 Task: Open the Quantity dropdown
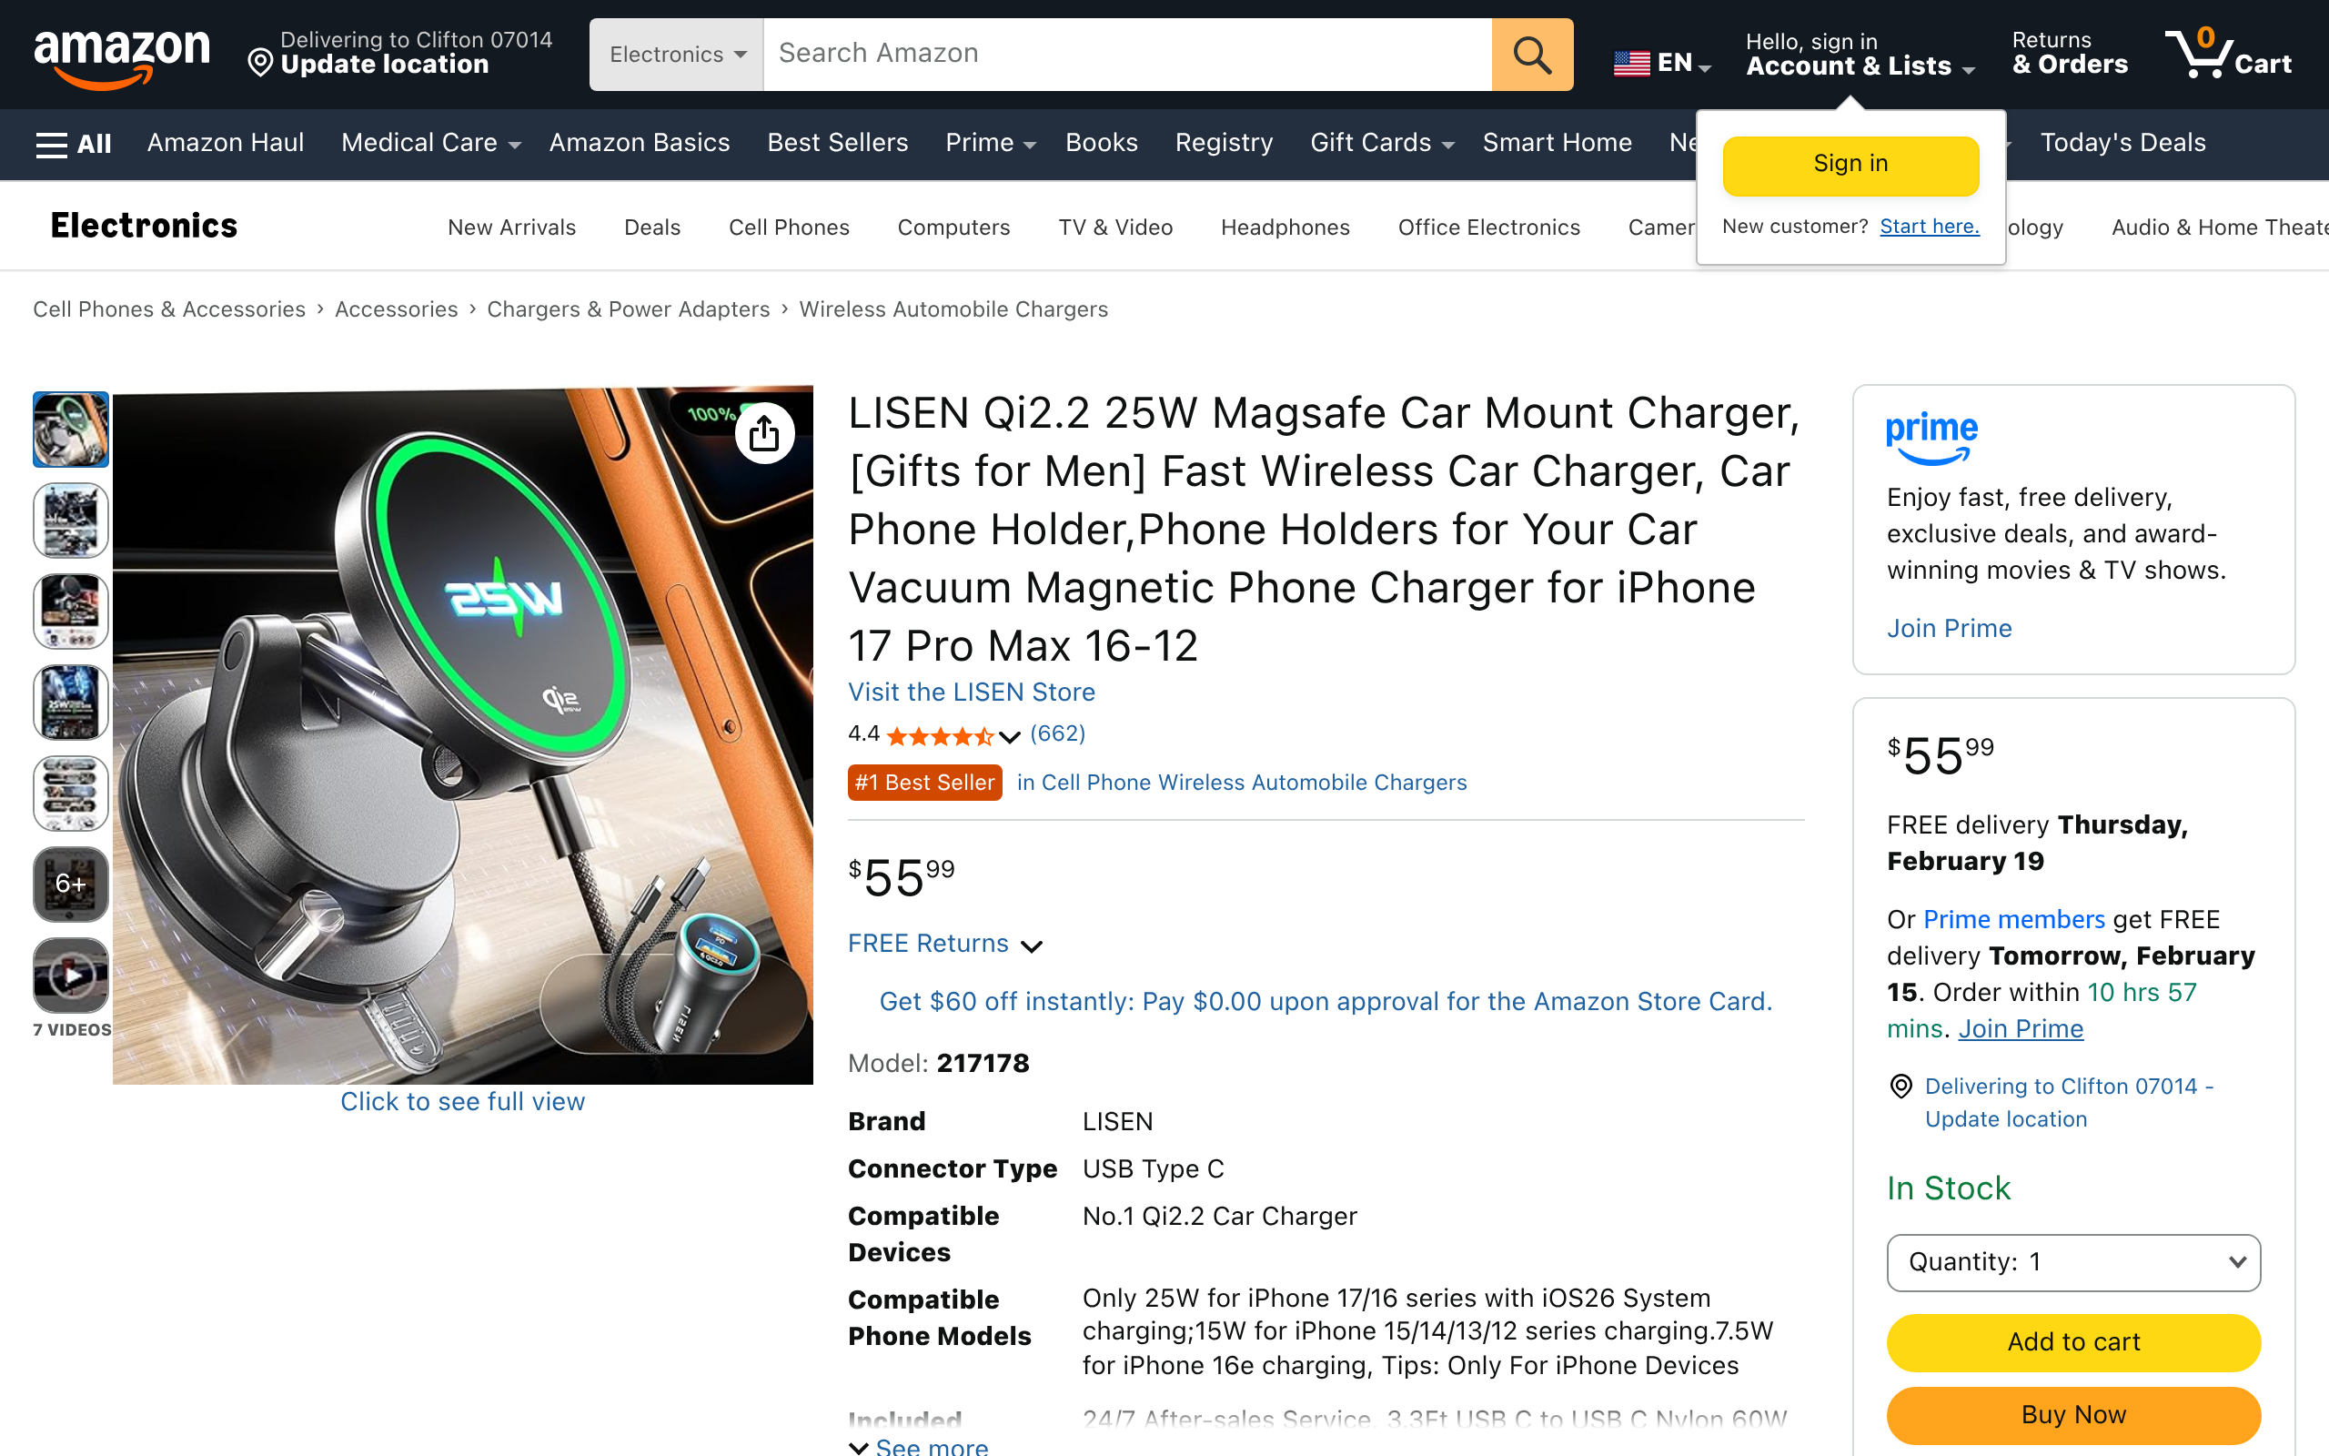coord(2073,1262)
